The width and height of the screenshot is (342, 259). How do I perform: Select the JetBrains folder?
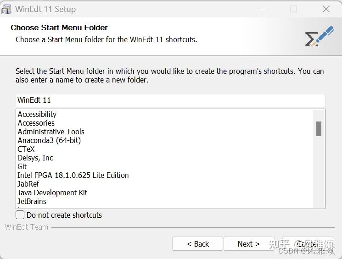[x=32, y=201]
